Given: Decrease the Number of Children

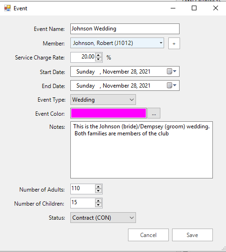Looking at the screenshot, I should [98, 205].
